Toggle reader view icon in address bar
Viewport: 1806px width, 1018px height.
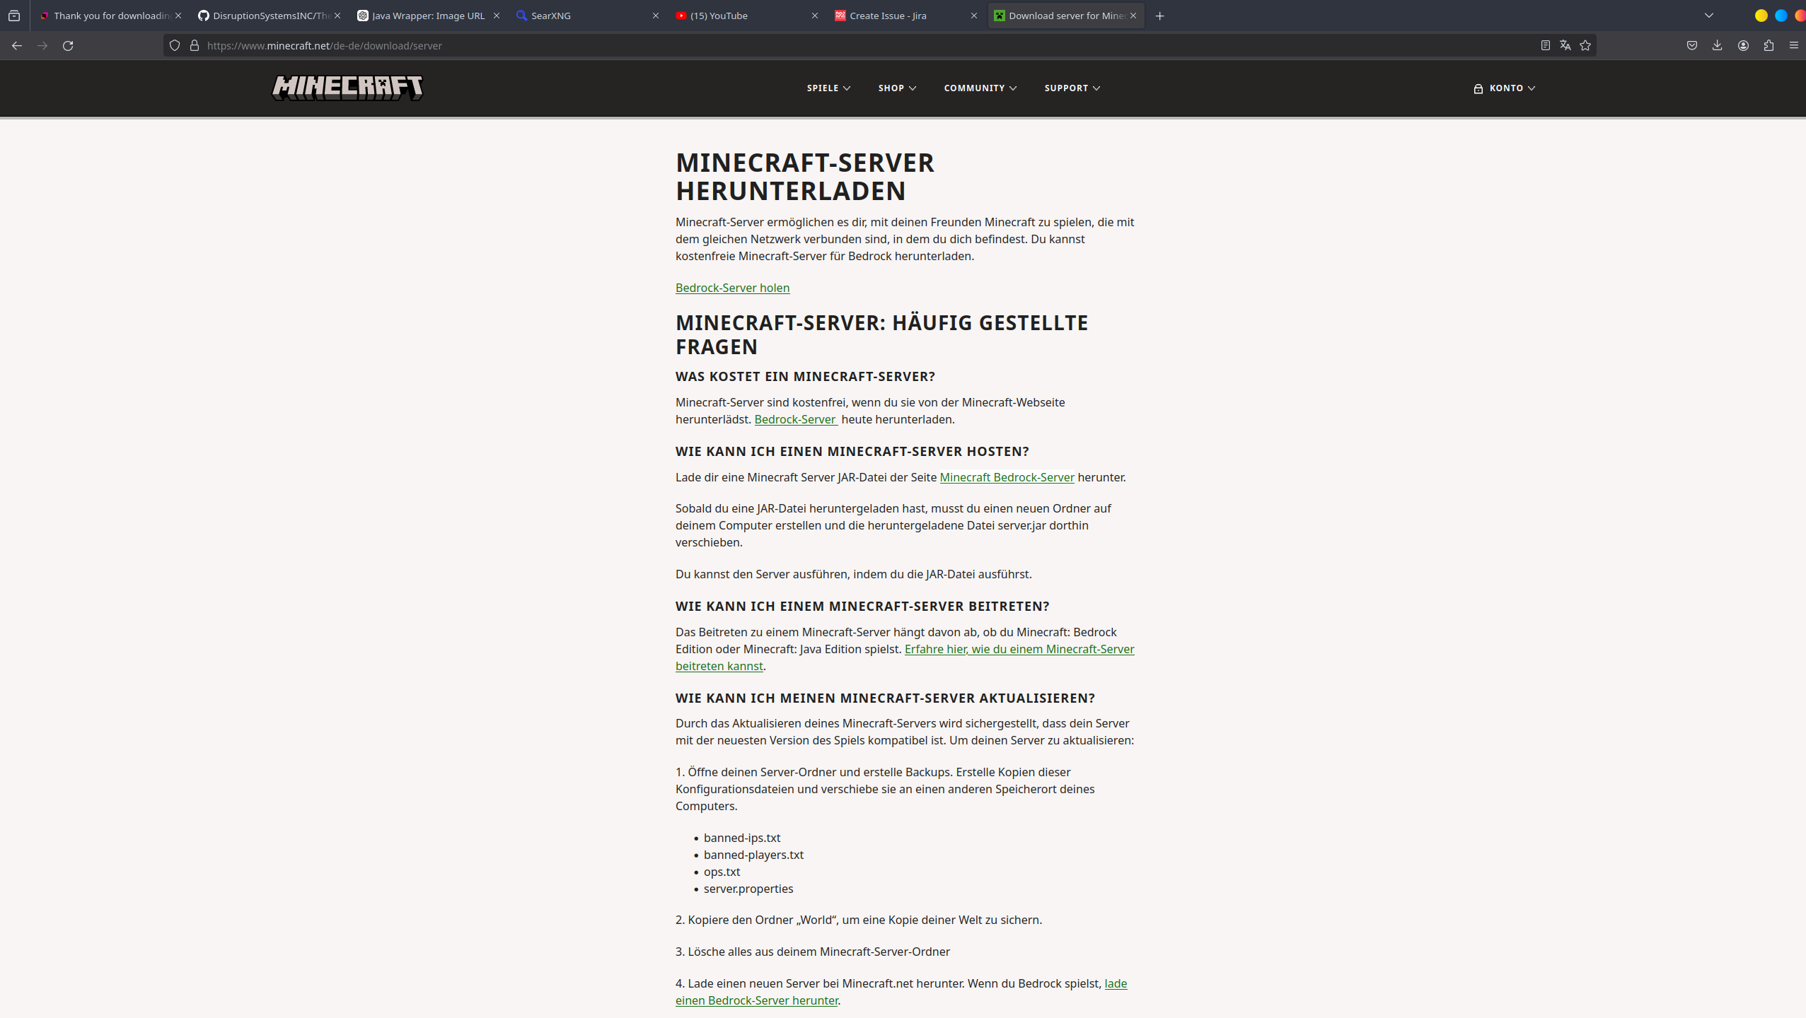[1545, 46]
